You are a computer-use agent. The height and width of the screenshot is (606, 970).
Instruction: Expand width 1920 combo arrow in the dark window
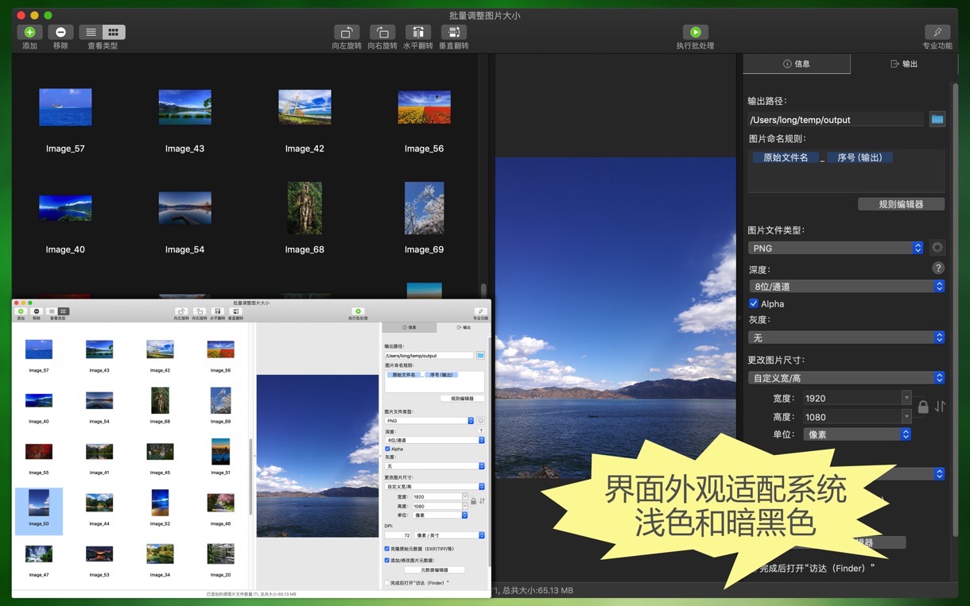click(x=906, y=398)
